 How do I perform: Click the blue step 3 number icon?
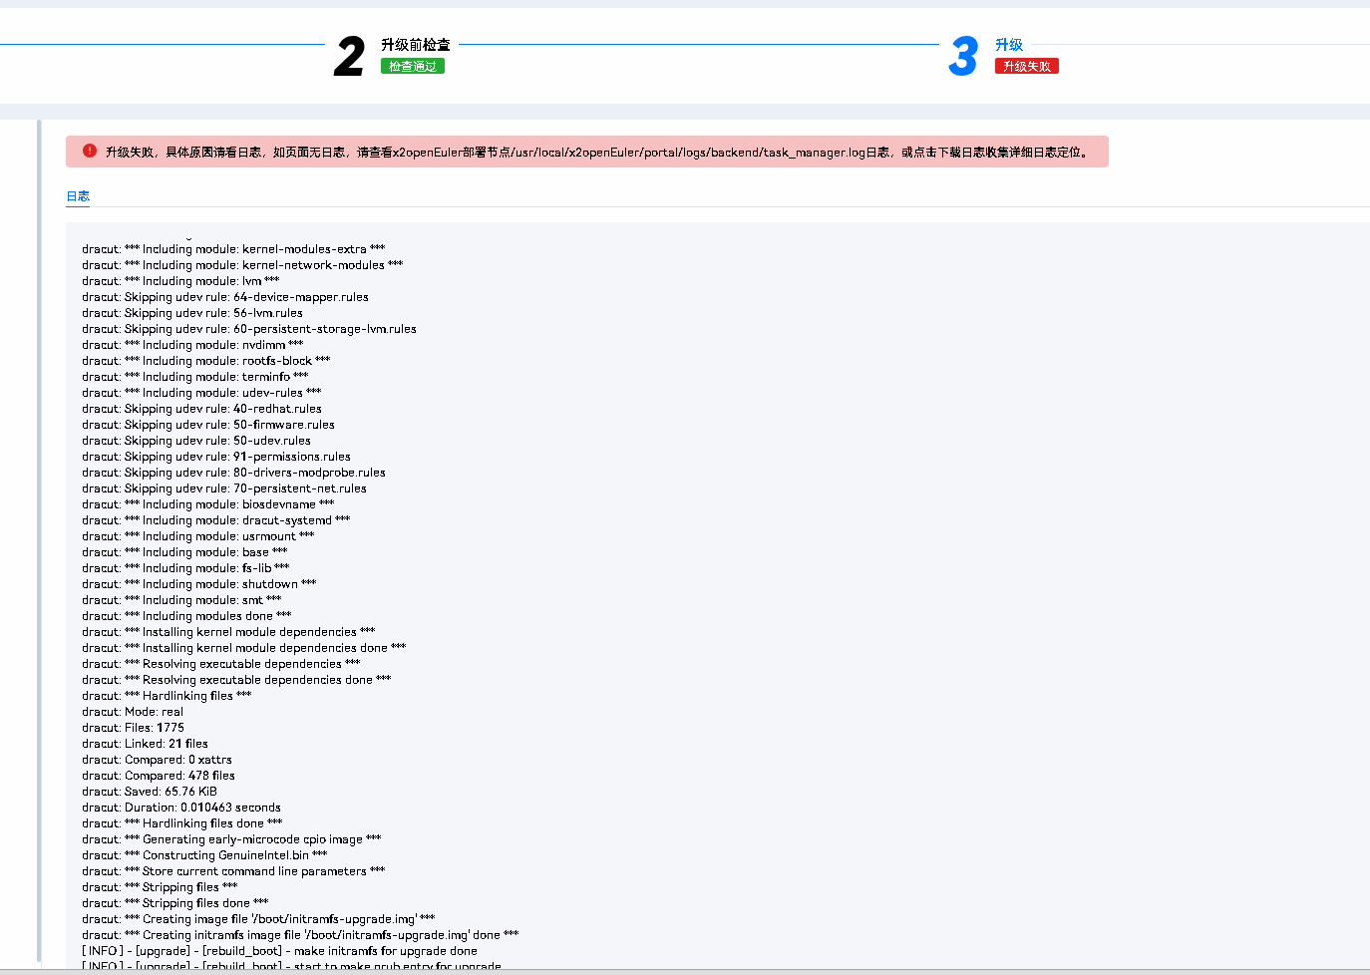click(x=963, y=56)
